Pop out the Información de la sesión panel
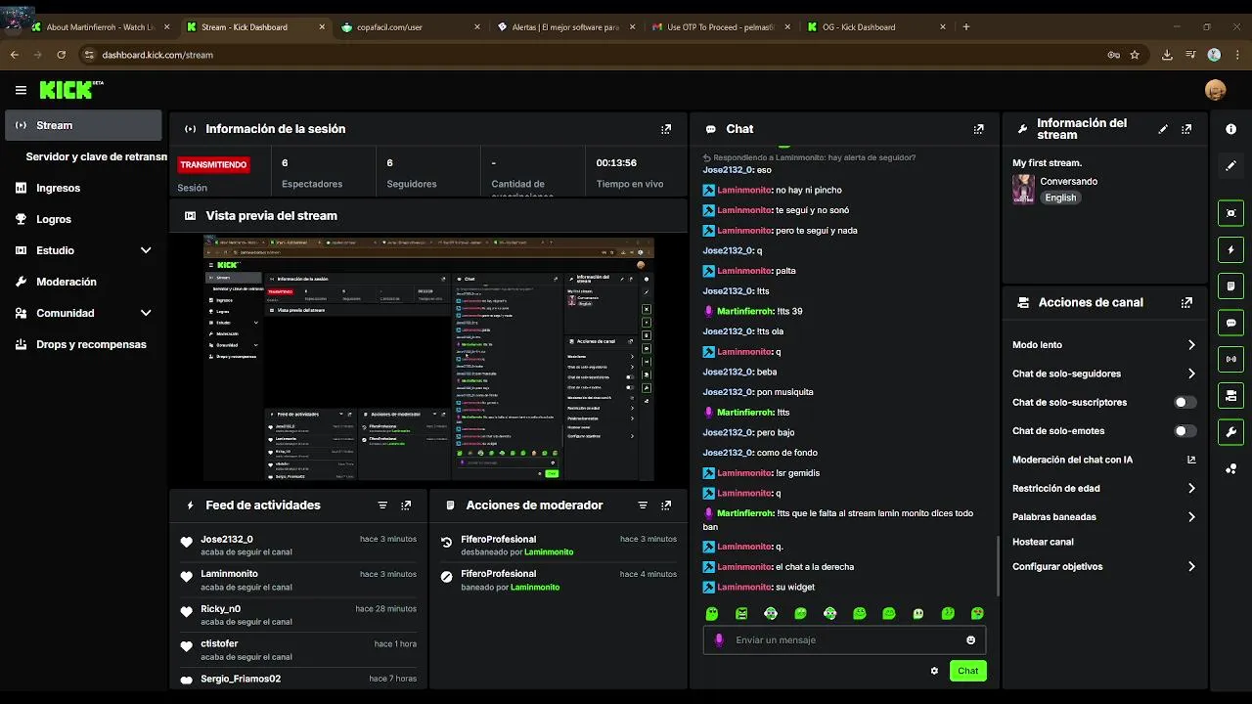 tap(666, 129)
